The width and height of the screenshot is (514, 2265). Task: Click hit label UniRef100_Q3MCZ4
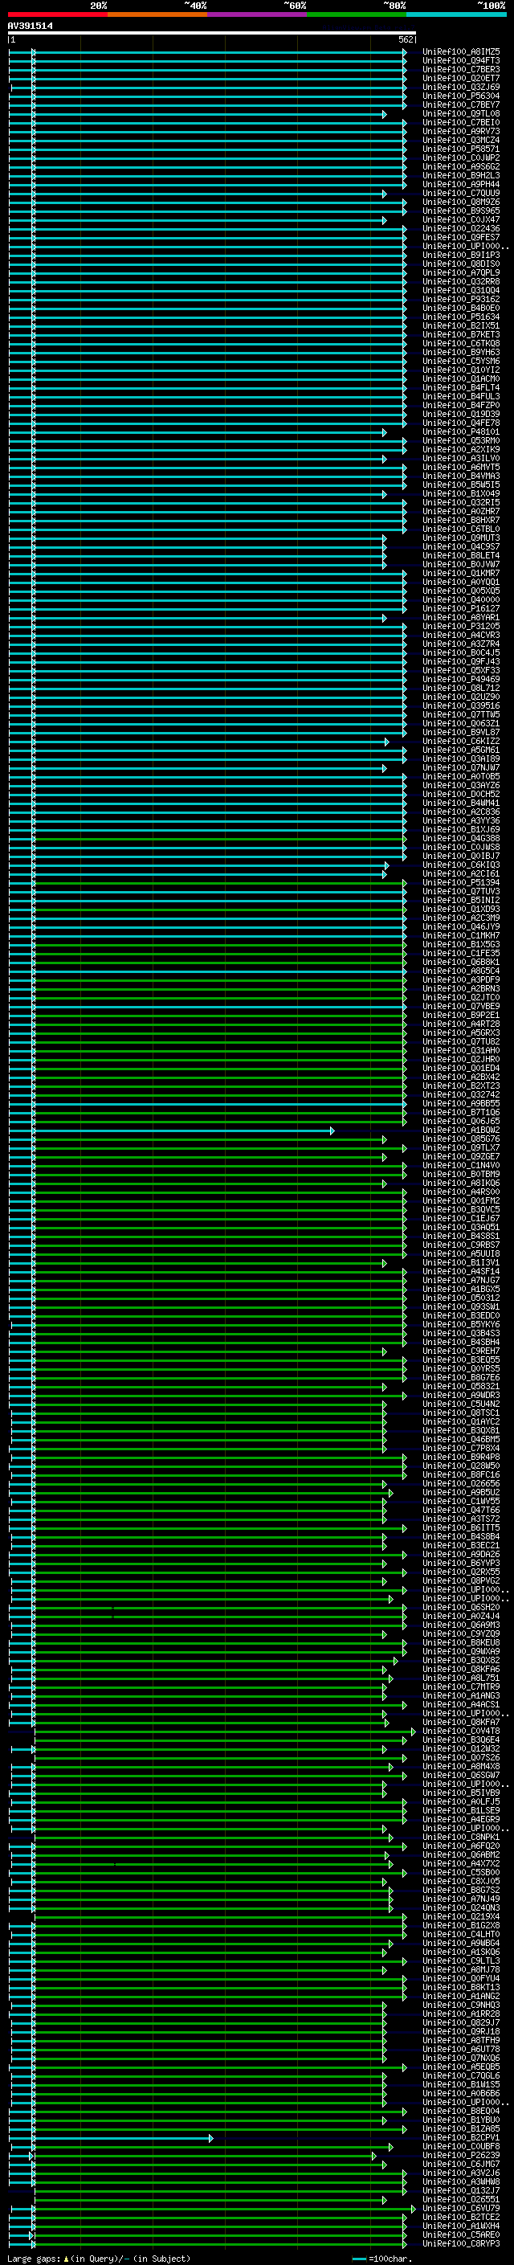[461, 140]
